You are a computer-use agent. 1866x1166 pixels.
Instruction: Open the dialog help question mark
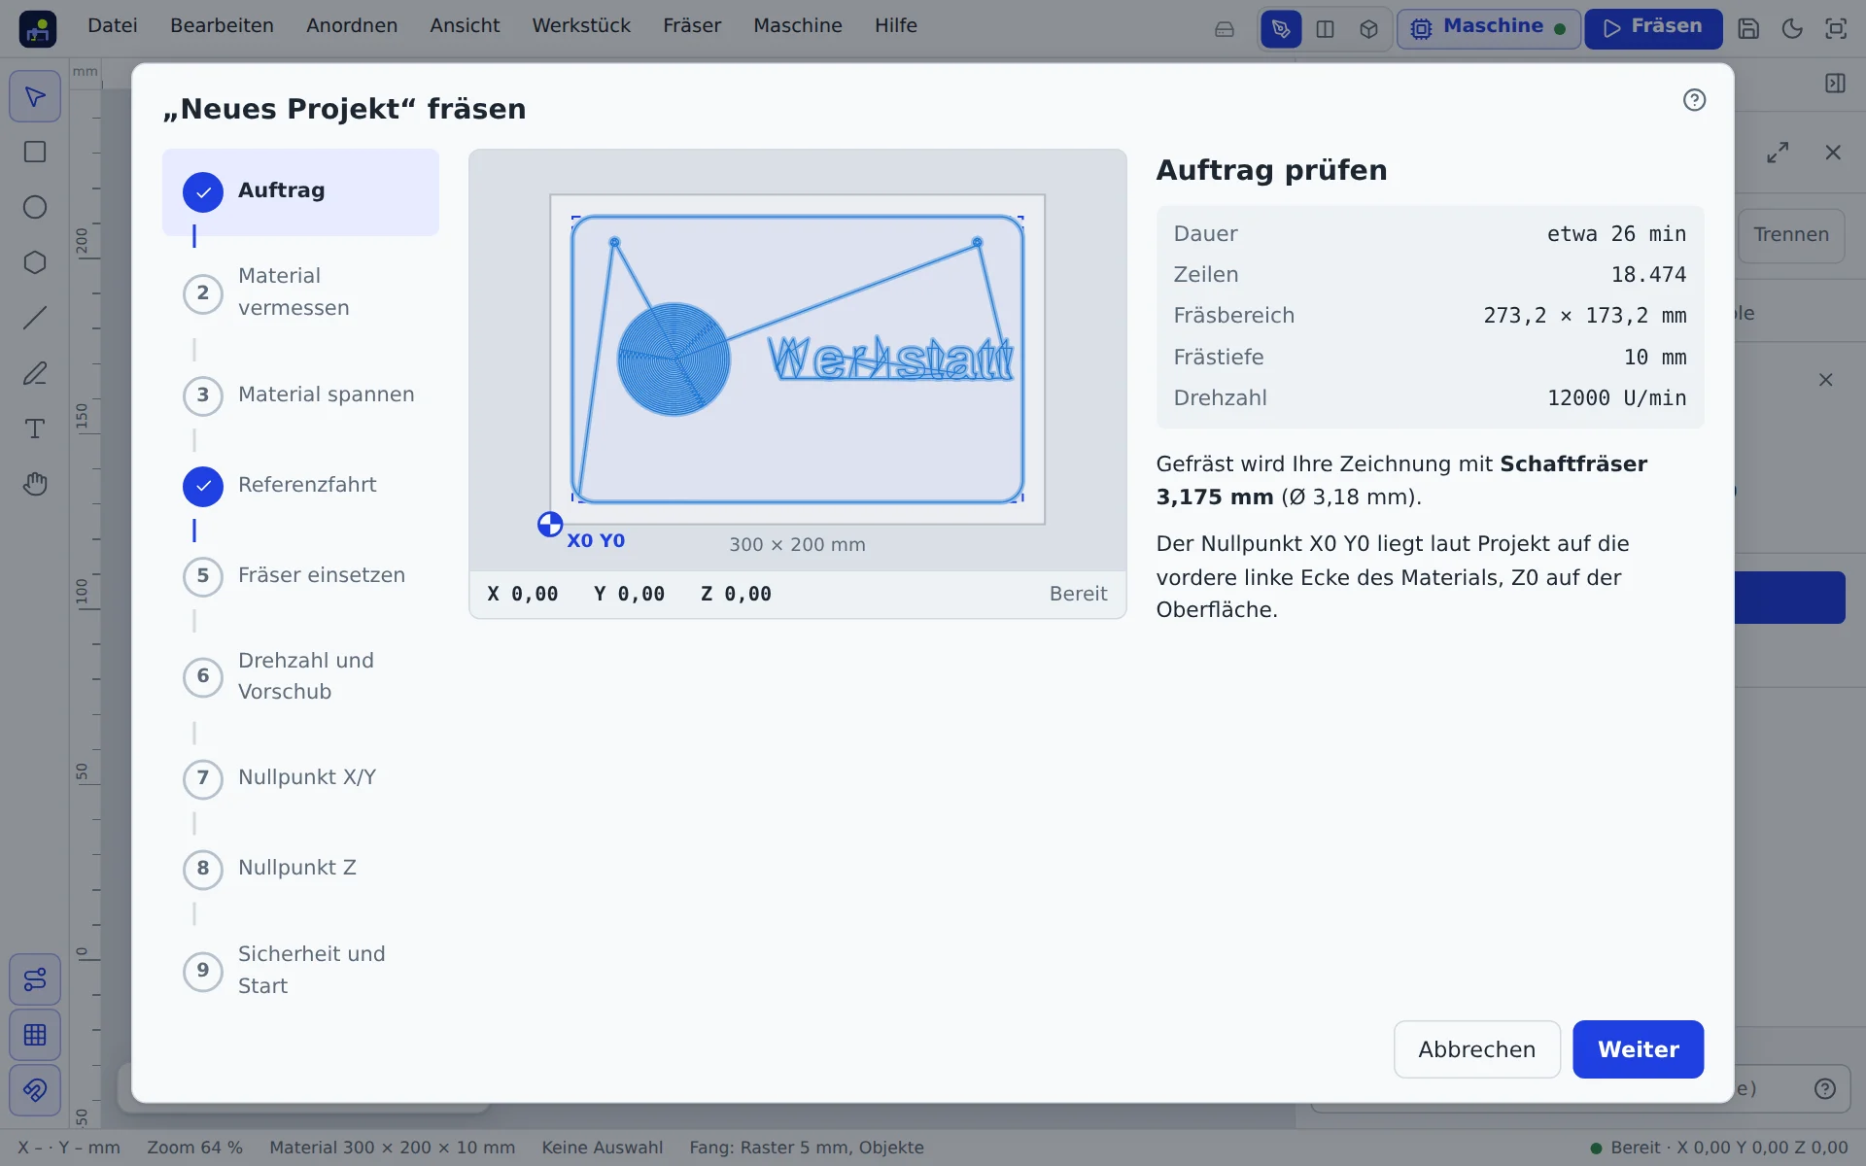click(x=1694, y=100)
